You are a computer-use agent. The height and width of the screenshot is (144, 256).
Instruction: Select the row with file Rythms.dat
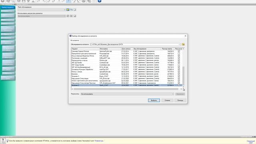pyautogui.click(x=127, y=60)
